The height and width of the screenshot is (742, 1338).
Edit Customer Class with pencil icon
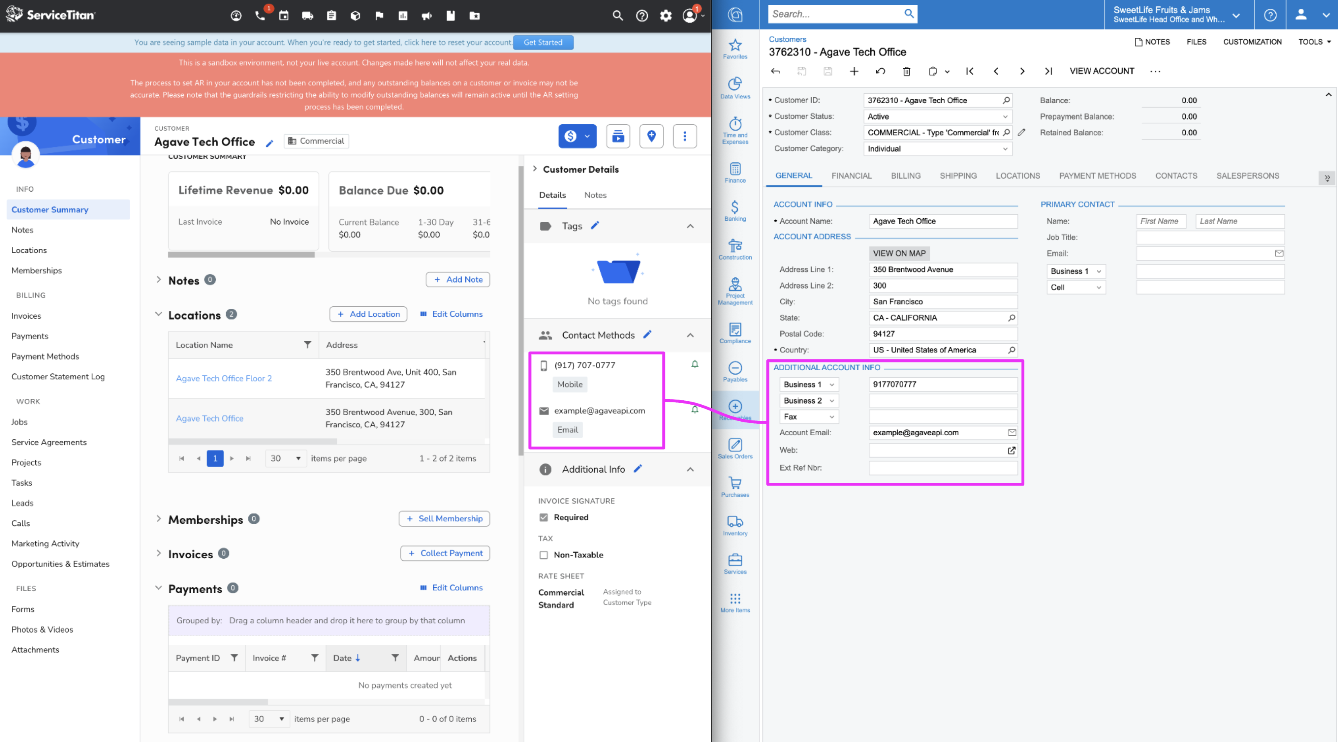point(1022,133)
